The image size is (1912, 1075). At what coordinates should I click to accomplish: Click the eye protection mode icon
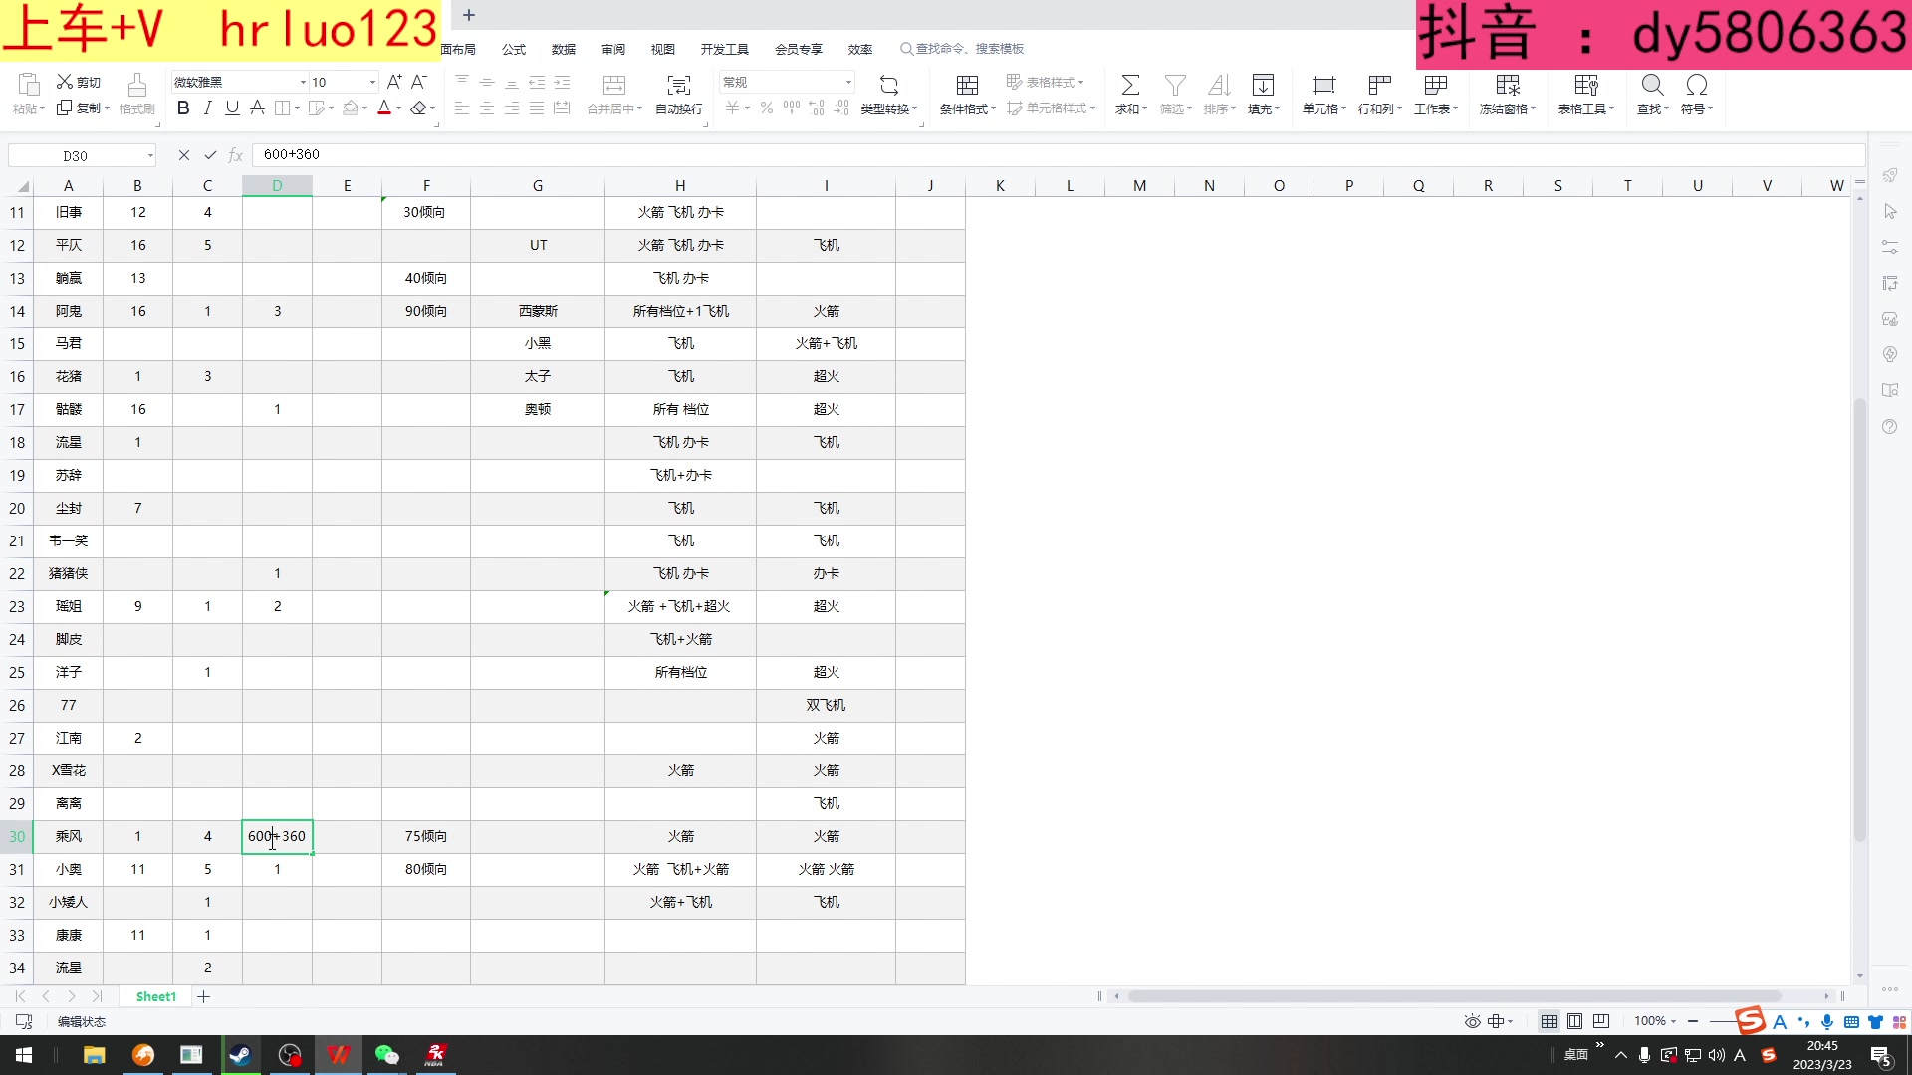point(1472,1021)
